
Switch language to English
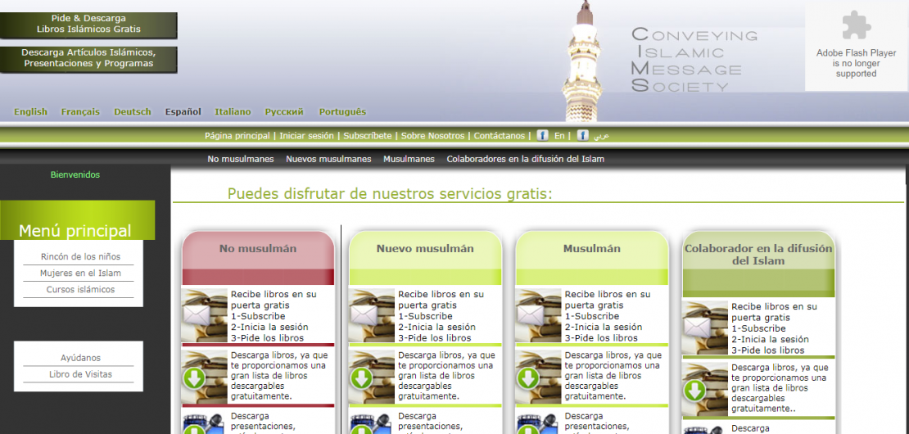[30, 112]
